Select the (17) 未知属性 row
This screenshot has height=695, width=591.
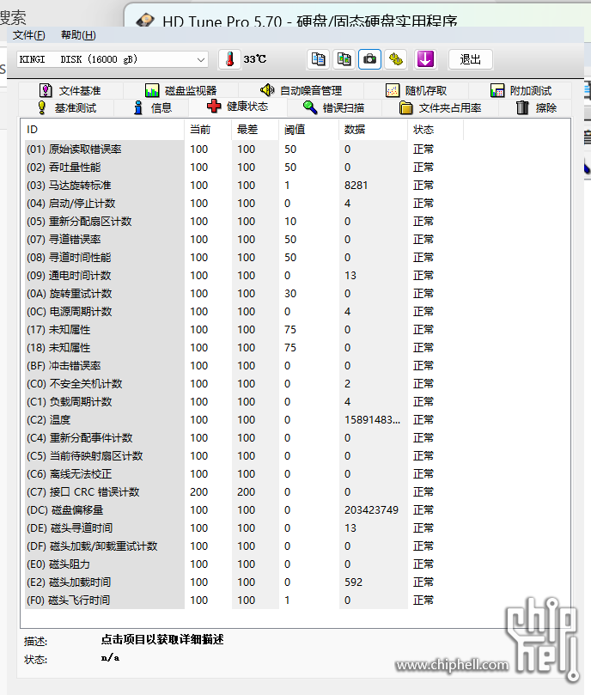(x=244, y=330)
